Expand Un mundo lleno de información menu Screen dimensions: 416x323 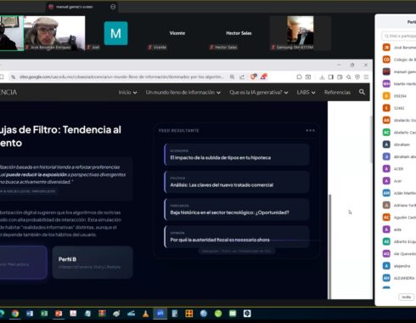point(183,93)
